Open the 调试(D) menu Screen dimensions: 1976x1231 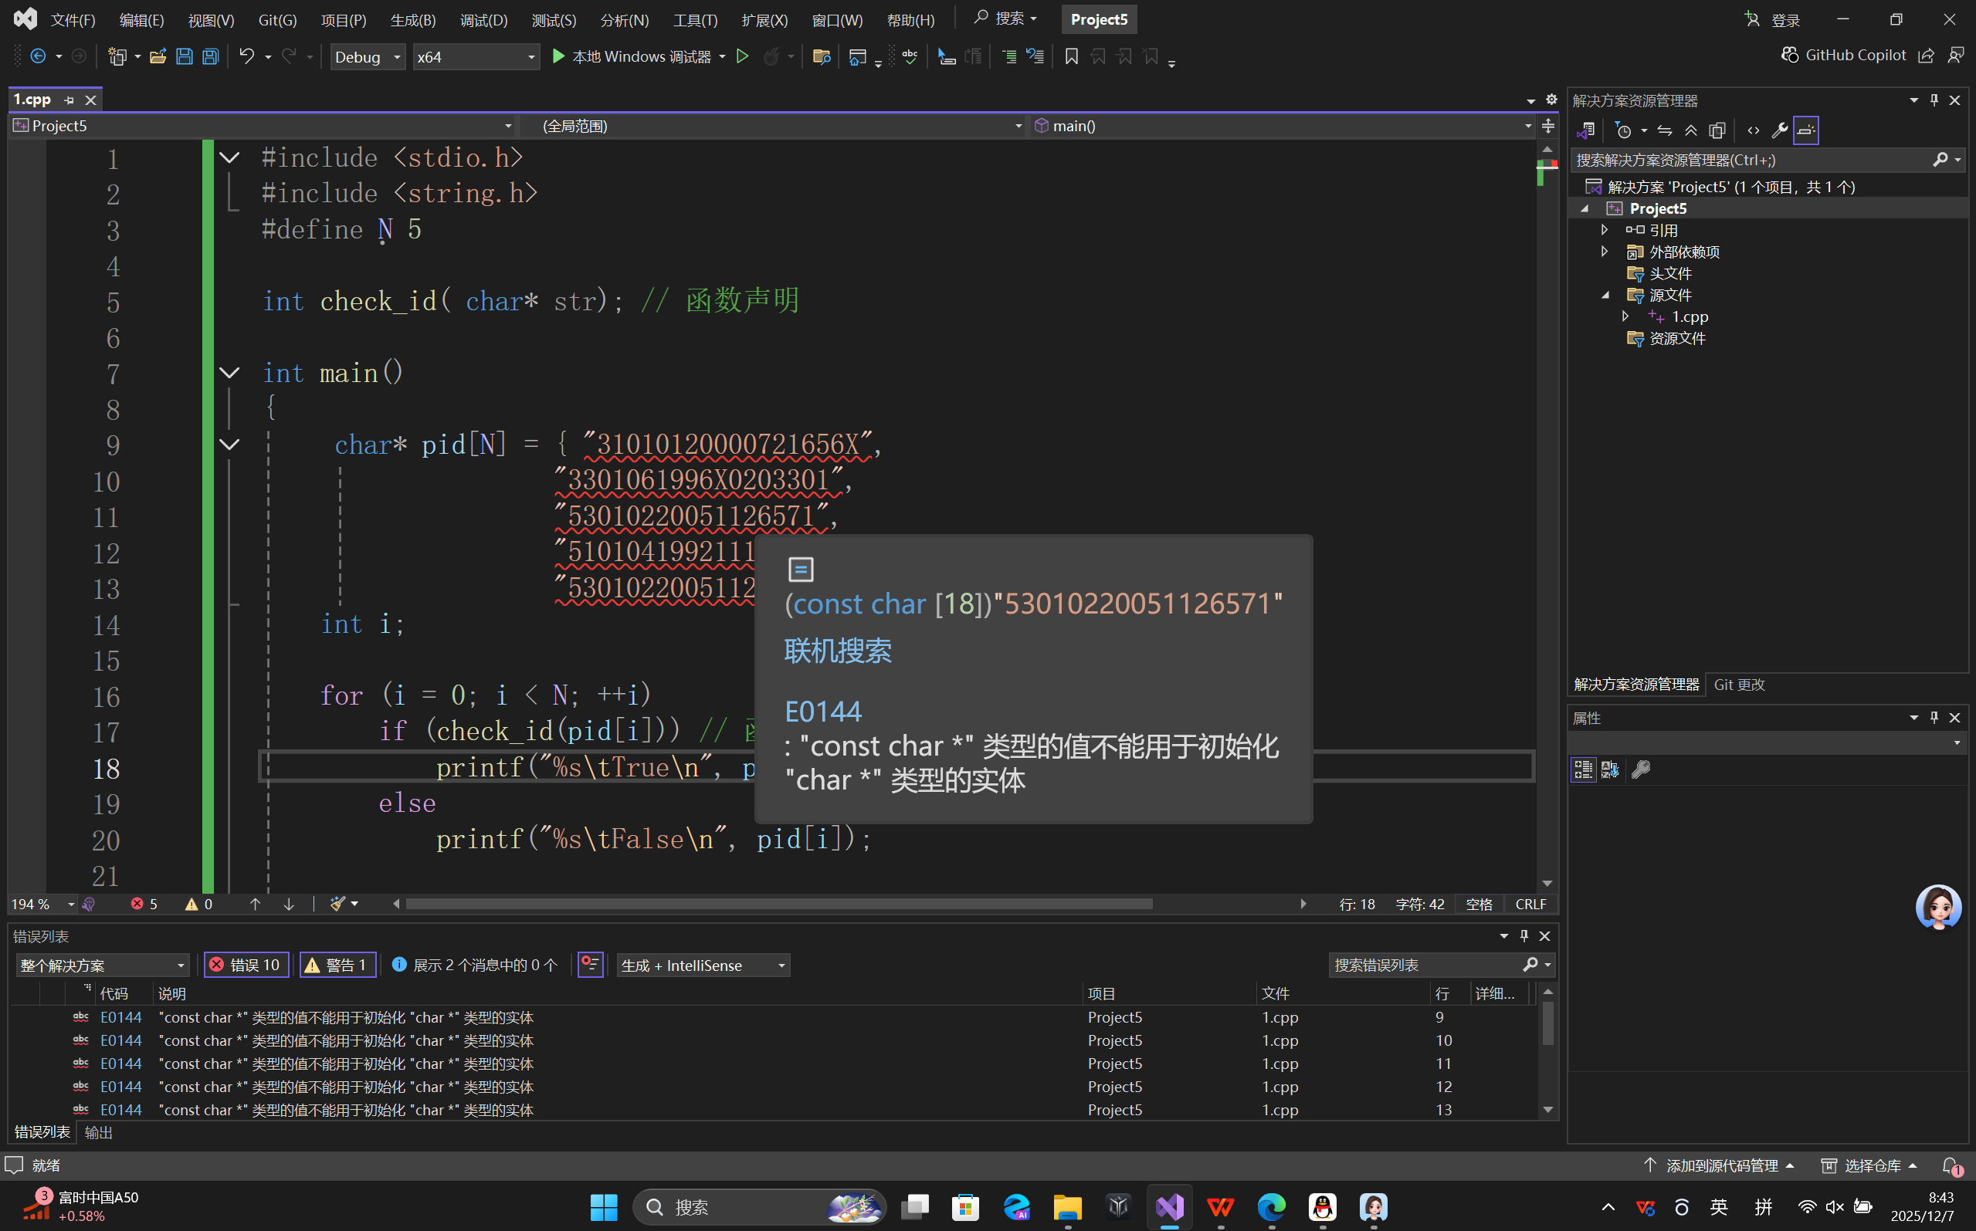tap(483, 19)
